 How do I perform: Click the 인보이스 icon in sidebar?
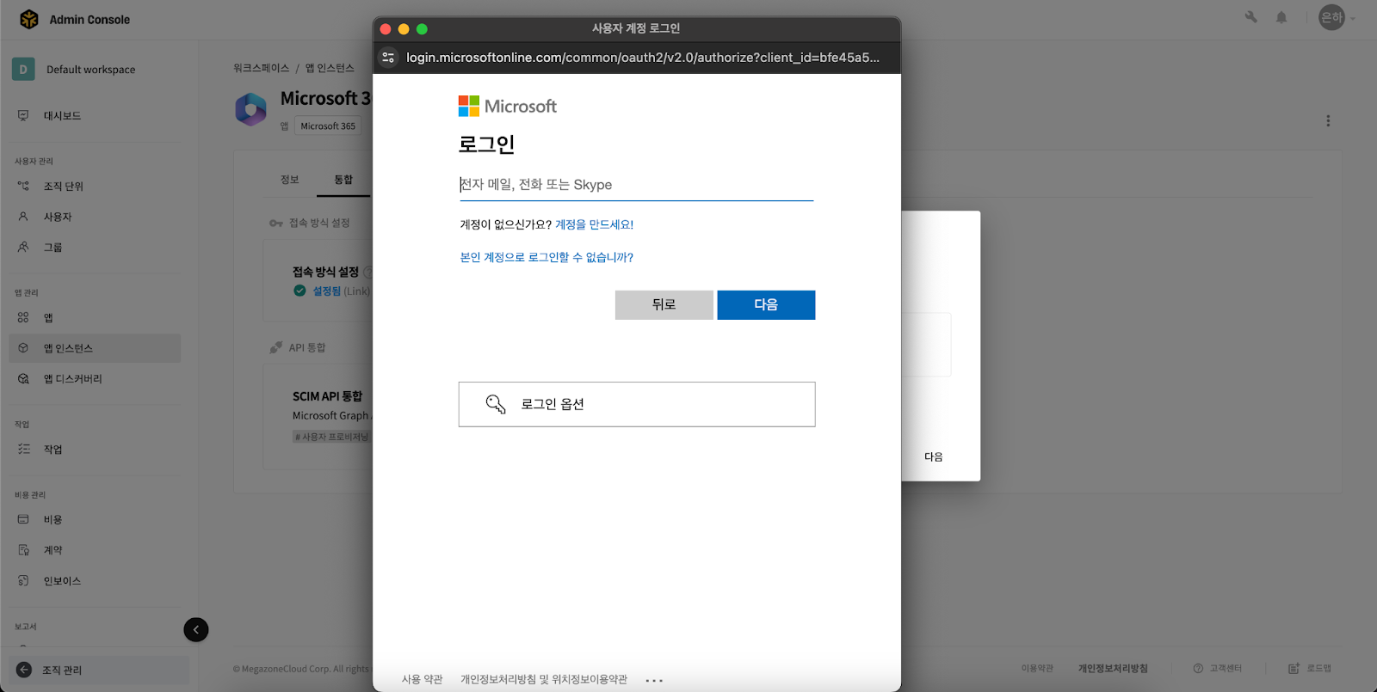[23, 580]
